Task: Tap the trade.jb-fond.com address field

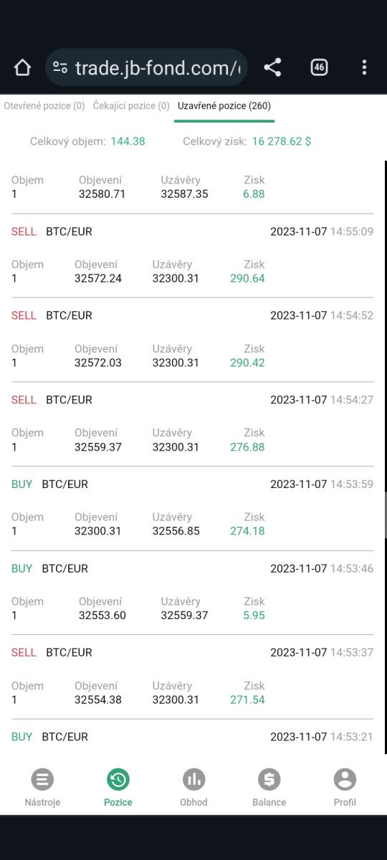Action: 146,68
